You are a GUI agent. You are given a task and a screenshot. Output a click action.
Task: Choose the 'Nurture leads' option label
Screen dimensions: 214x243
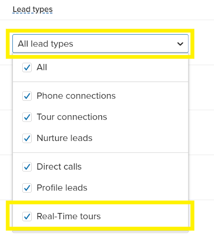65,138
